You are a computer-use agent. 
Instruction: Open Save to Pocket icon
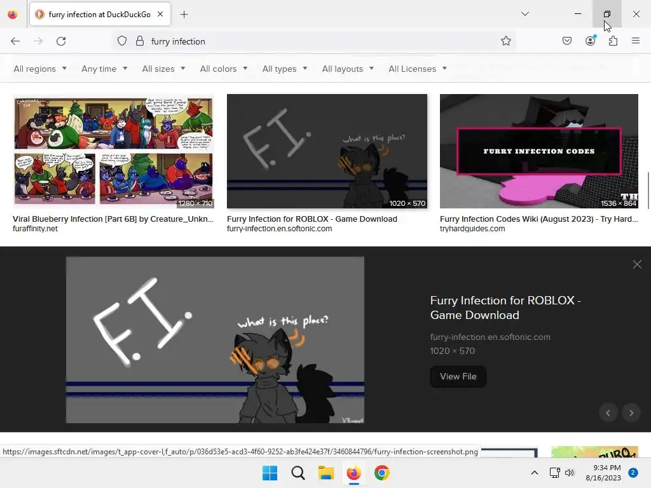click(x=566, y=41)
